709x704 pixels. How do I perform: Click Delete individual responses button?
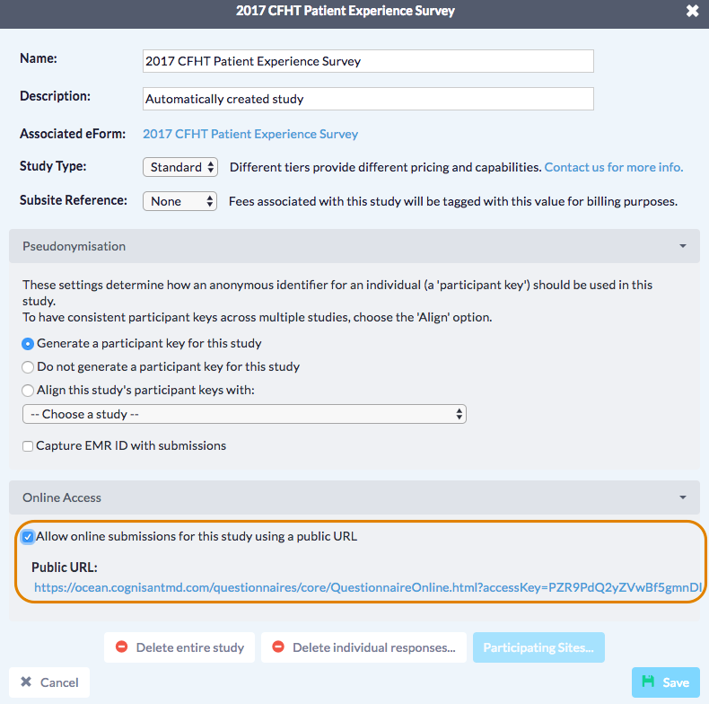[363, 647]
